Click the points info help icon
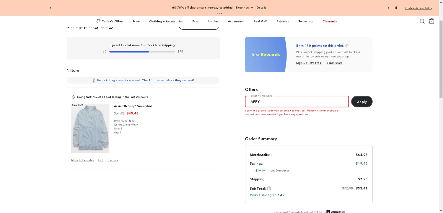This screenshot has width=443, height=213. click(347, 46)
